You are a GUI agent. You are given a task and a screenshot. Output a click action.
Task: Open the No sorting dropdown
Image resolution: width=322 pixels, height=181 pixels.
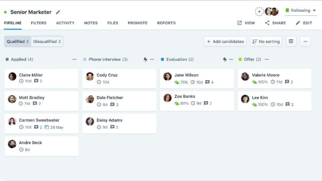coord(266,41)
